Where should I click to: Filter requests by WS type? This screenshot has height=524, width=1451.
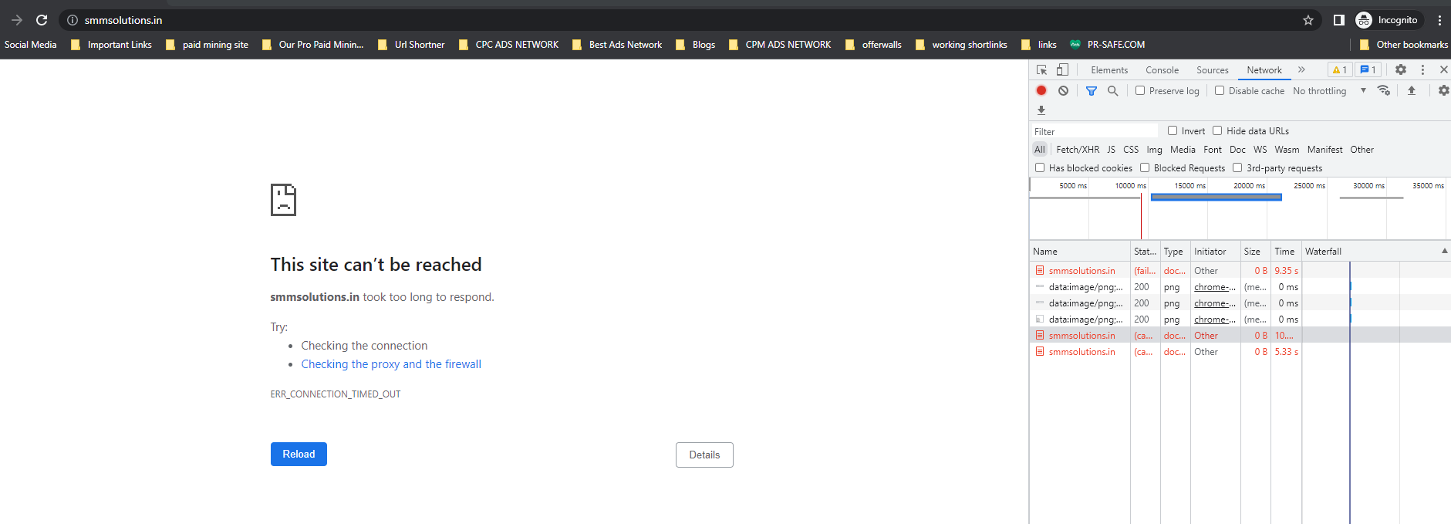click(1260, 150)
